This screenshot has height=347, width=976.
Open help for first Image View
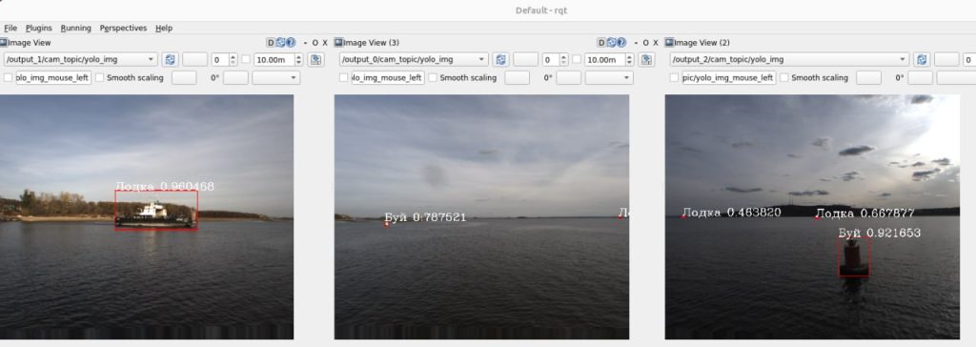(290, 42)
